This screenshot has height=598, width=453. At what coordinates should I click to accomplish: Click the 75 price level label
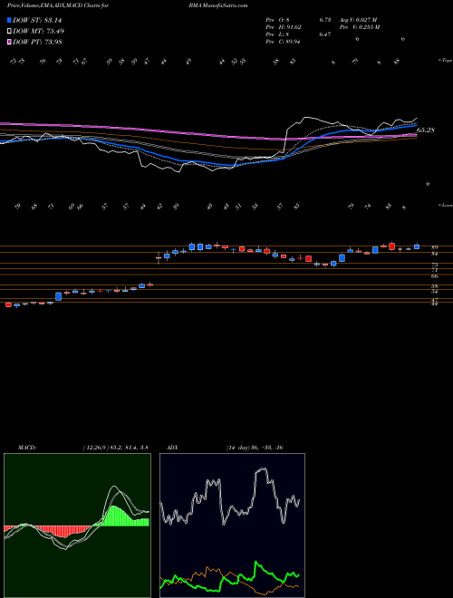pos(434,265)
